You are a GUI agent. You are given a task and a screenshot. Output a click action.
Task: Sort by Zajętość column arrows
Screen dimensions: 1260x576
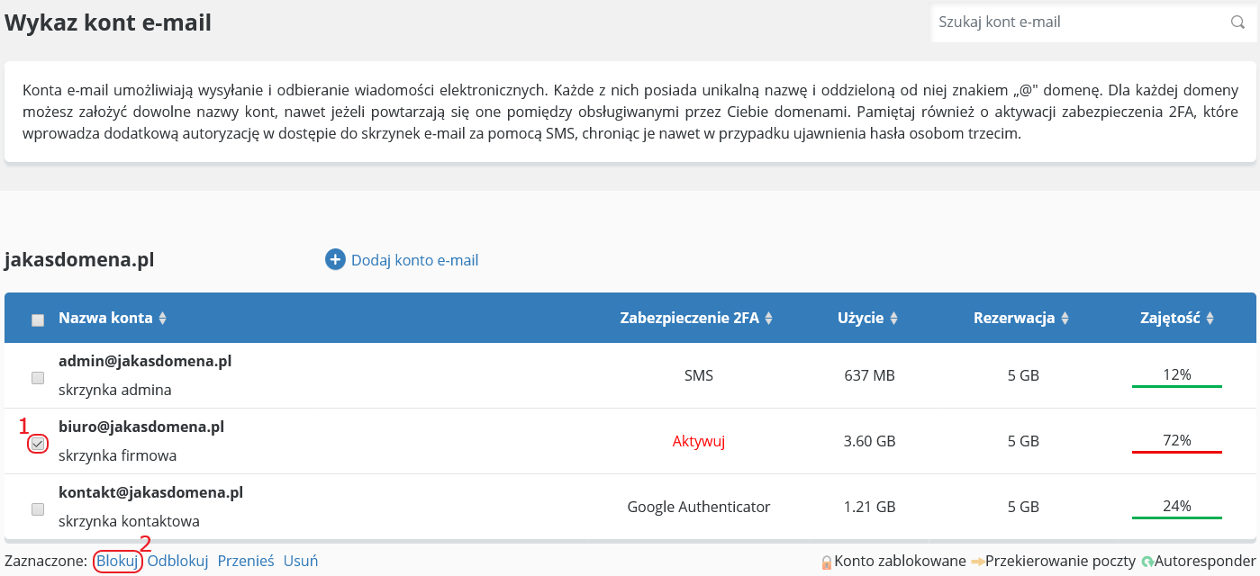coord(1210,319)
